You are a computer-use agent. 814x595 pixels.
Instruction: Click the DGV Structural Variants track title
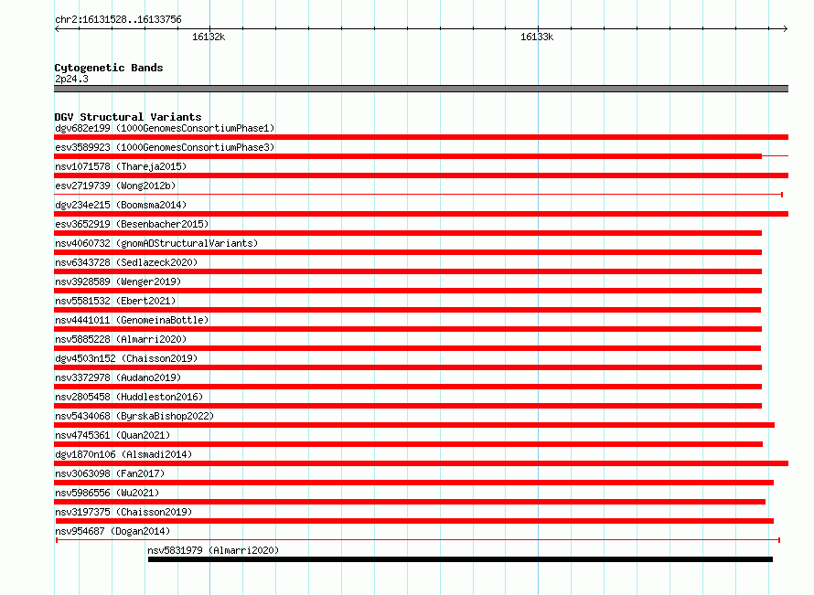point(128,117)
